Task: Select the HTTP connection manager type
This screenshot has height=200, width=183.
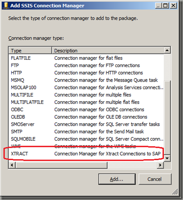Action: pos(86,73)
